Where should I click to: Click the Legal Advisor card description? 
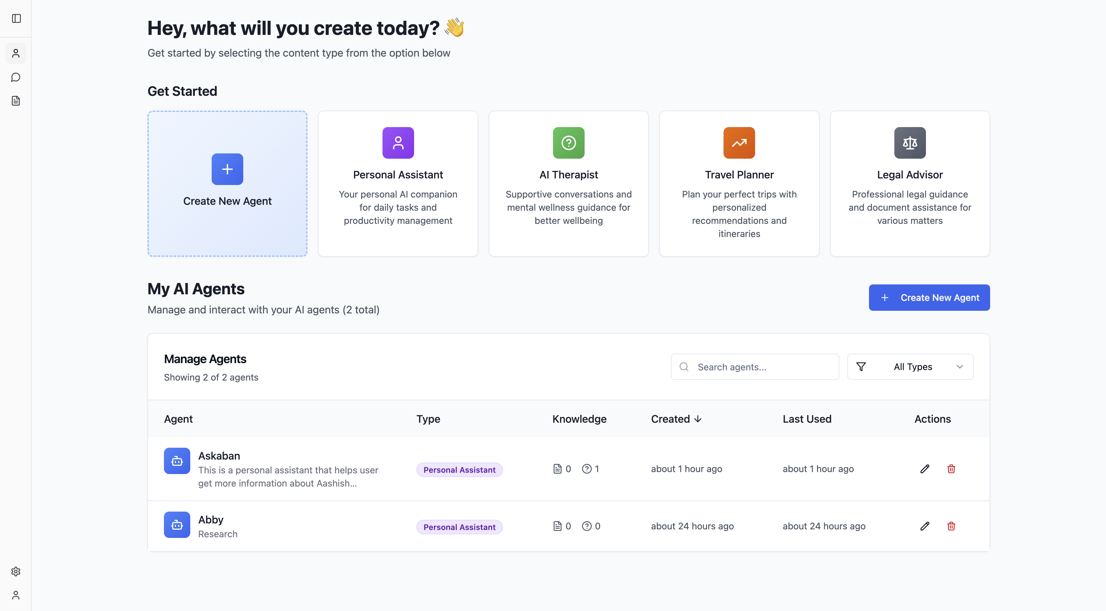coord(910,207)
